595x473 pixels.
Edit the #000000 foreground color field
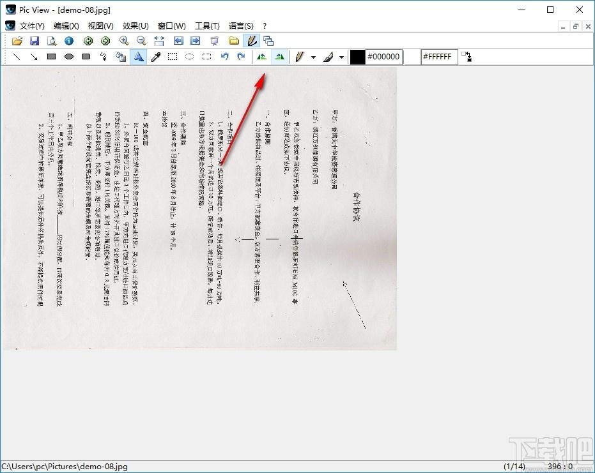pyautogui.click(x=383, y=57)
